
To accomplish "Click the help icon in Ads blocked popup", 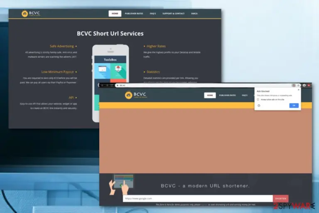I will click(x=259, y=105).
